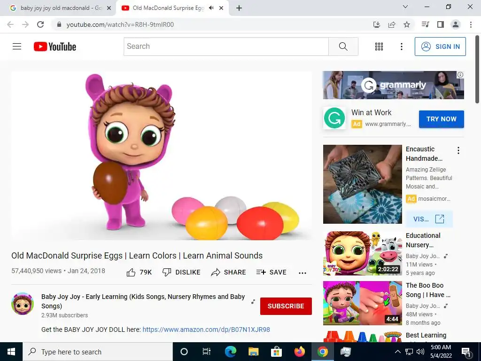Save video to playlist with SAVE
The height and width of the screenshot is (361, 481).
click(x=271, y=272)
